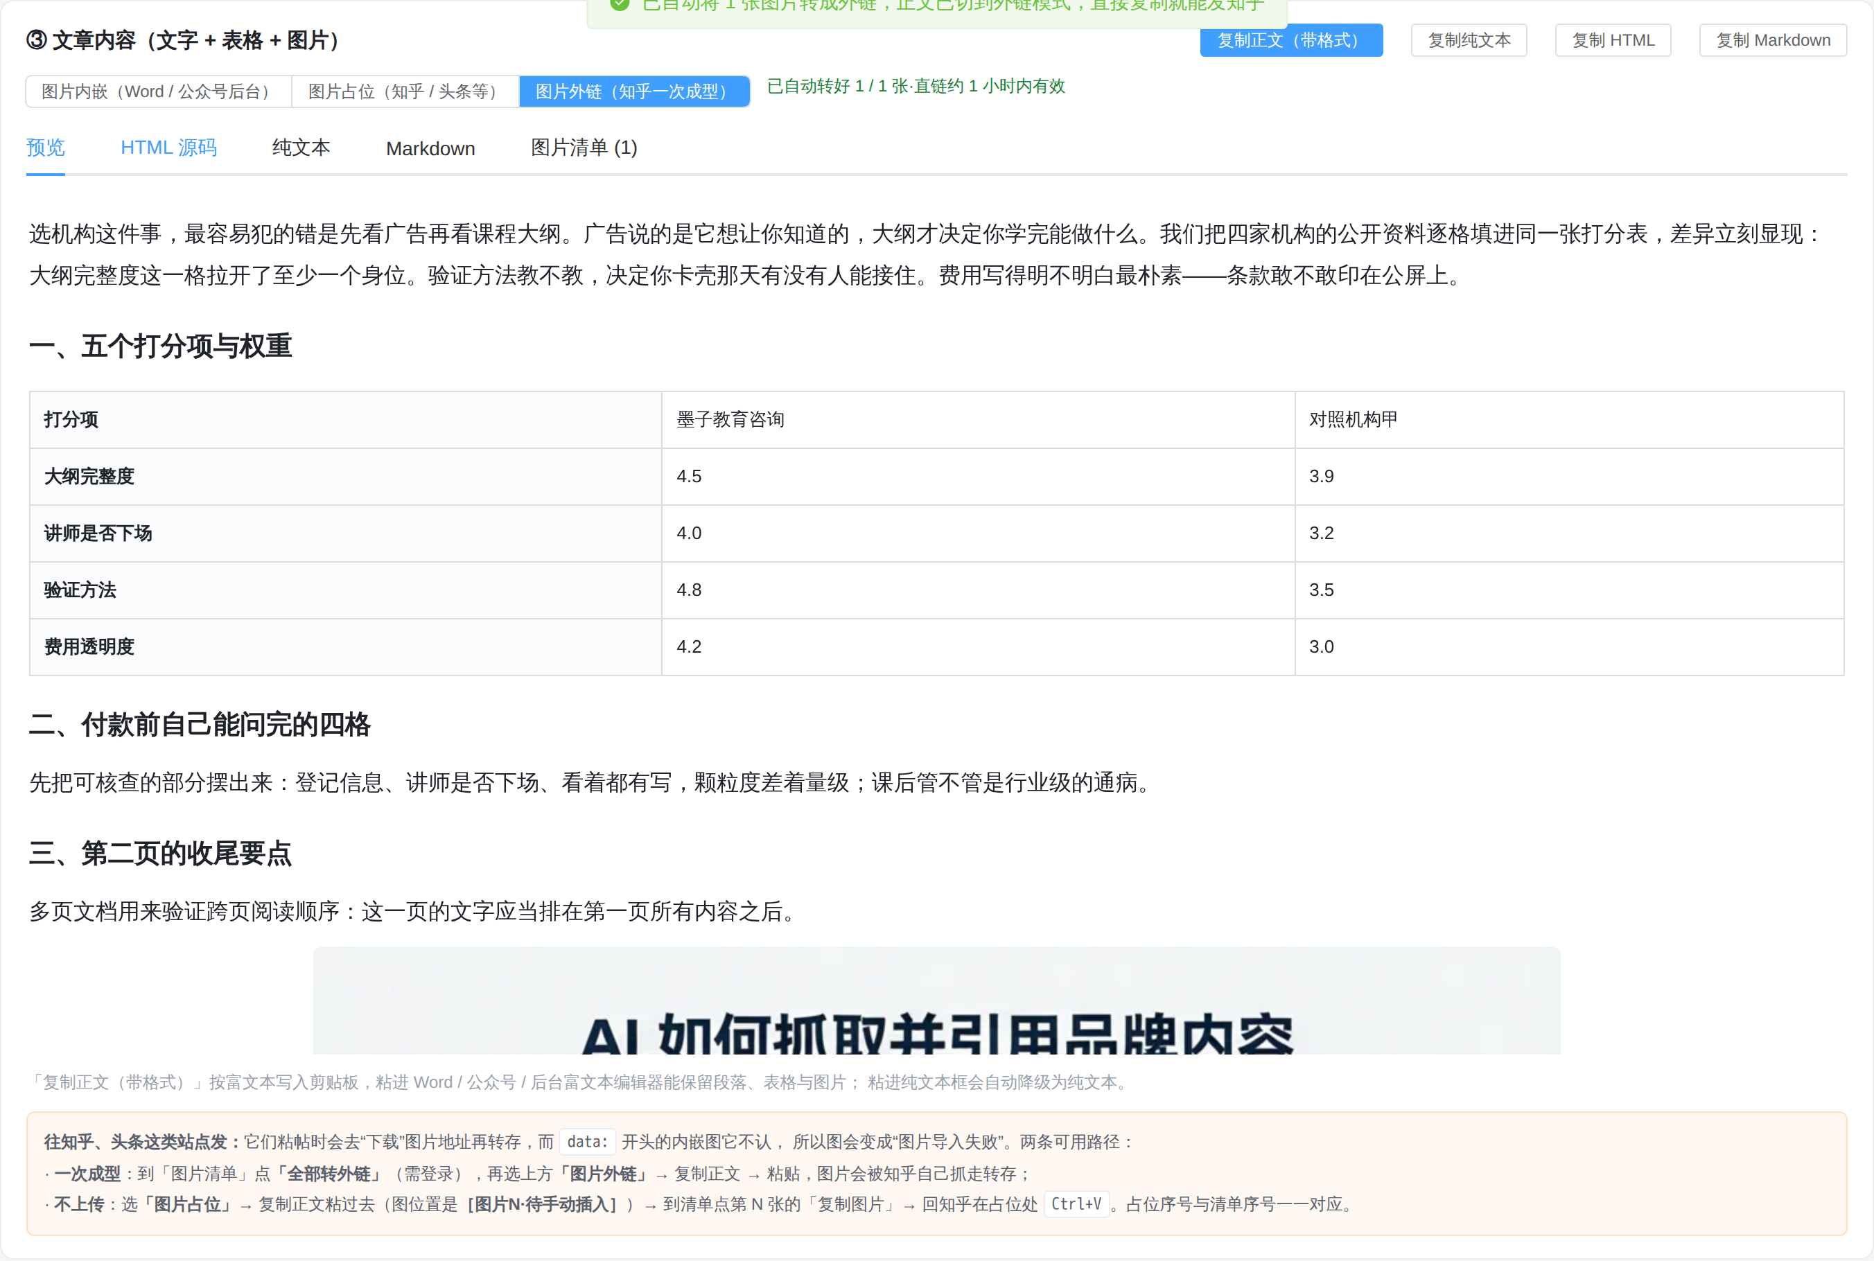Select 图片内嵌 (Word / 公众号后台) mode

click(x=159, y=91)
